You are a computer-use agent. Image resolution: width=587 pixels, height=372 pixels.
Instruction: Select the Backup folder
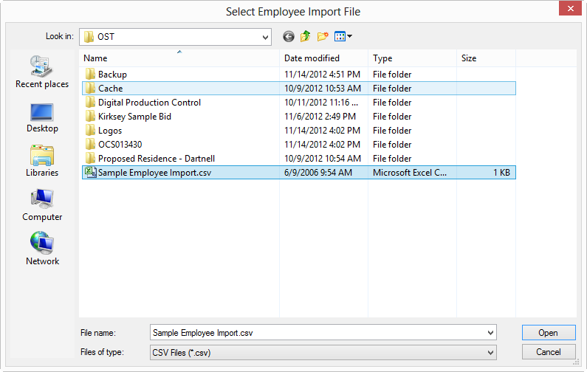click(x=299, y=75)
